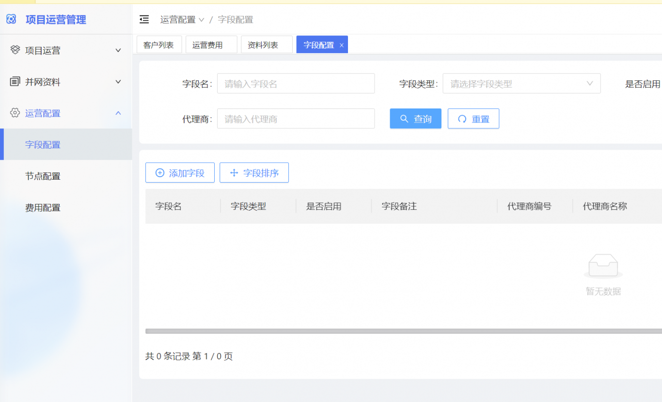The image size is (662, 402).
Task: Open 费用配置 in the sidebar
Action: pos(66,207)
